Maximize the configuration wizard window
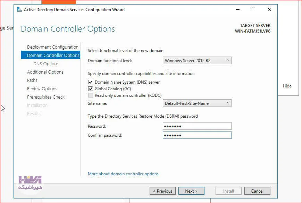The width and height of the screenshot is (302, 203). [x=253, y=9]
